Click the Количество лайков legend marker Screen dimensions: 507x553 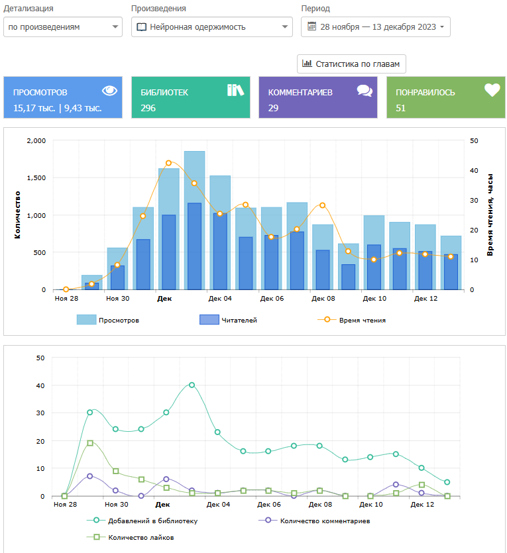97,537
